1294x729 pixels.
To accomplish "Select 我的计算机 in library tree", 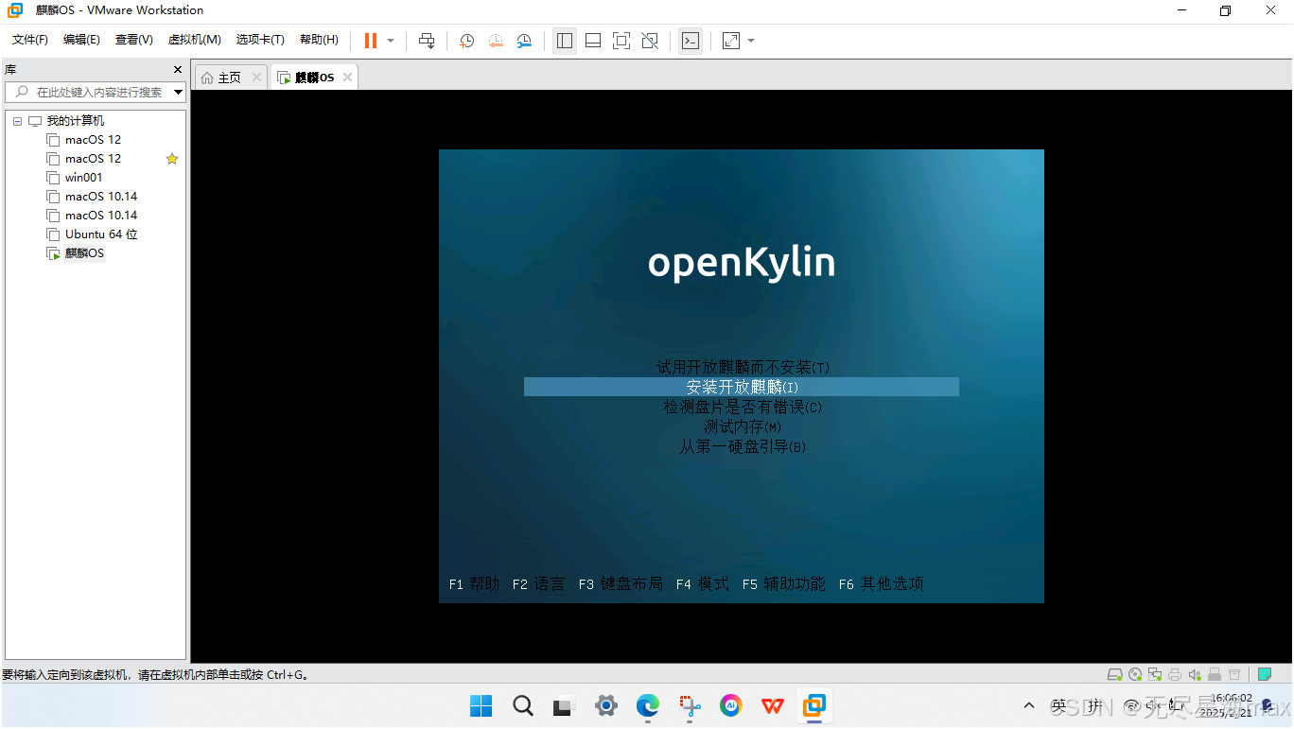I will click(x=76, y=121).
